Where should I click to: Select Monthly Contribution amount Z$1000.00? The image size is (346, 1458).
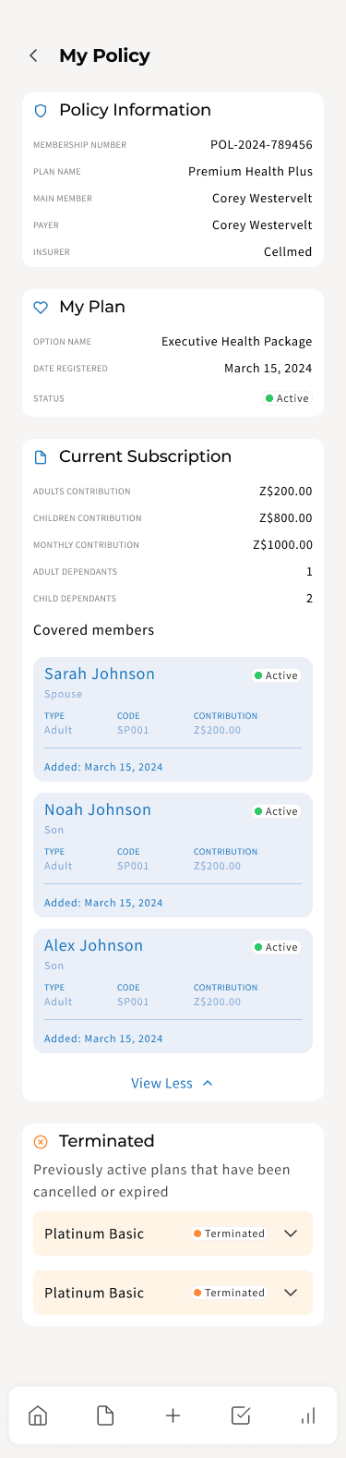pyautogui.click(x=282, y=545)
